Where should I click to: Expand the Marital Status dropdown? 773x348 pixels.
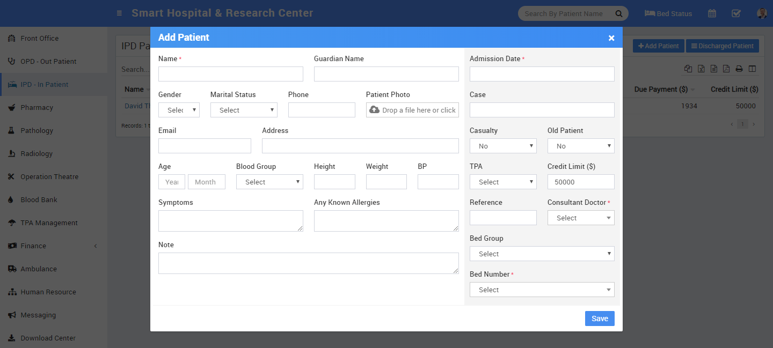tap(244, 110)
